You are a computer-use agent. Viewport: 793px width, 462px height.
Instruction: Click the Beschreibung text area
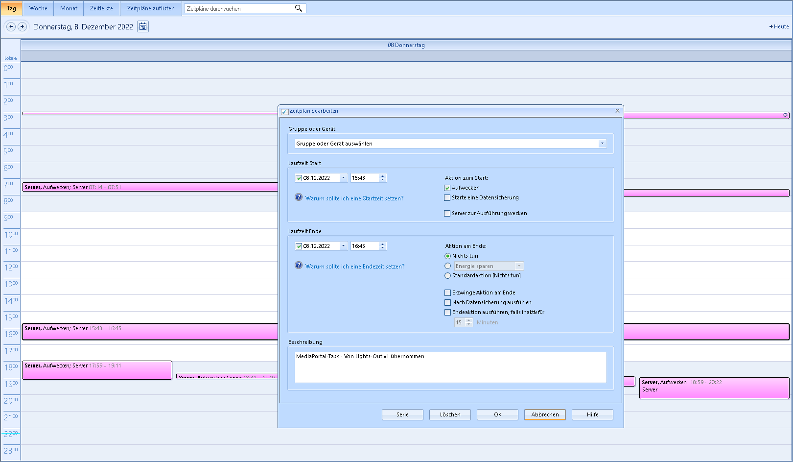[450, 367]
